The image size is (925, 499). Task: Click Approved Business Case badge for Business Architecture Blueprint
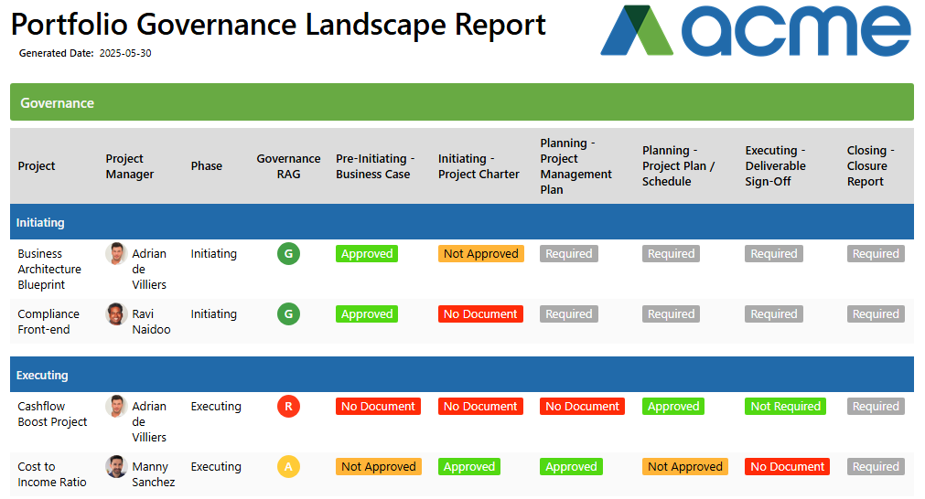(x=367, y=254)
